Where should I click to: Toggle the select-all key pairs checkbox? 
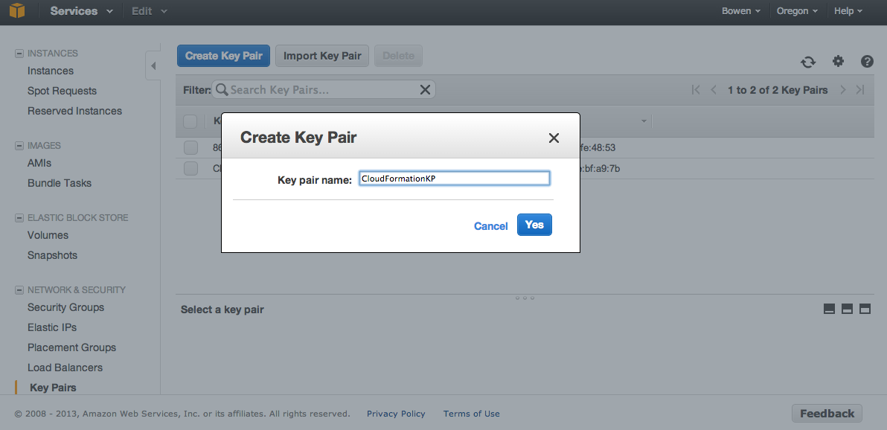click(190, 121)
